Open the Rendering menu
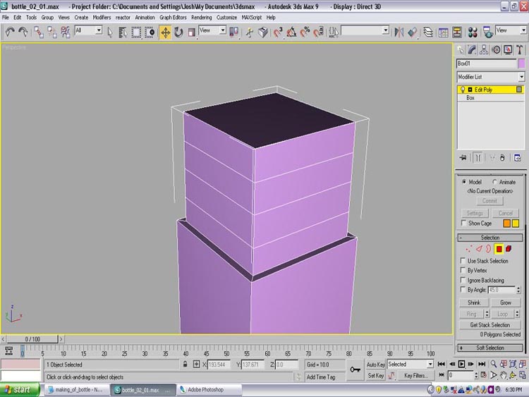This screenshot has height=397, width=529. tap(201, 17)
